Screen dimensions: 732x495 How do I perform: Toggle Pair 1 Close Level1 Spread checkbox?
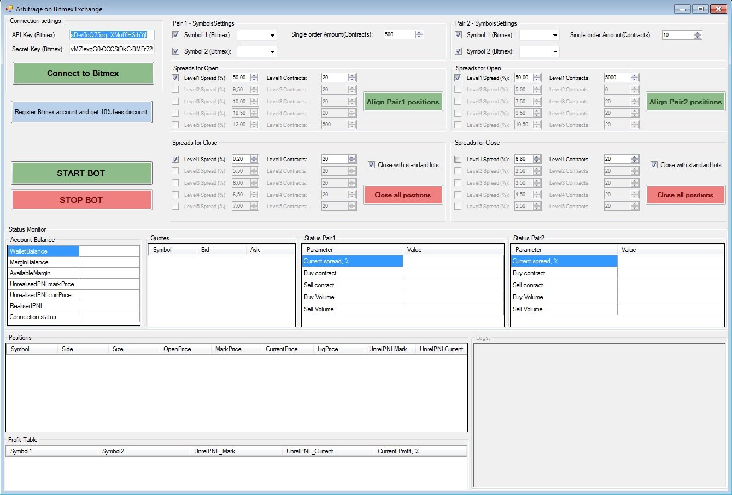[x=175, y=160]
